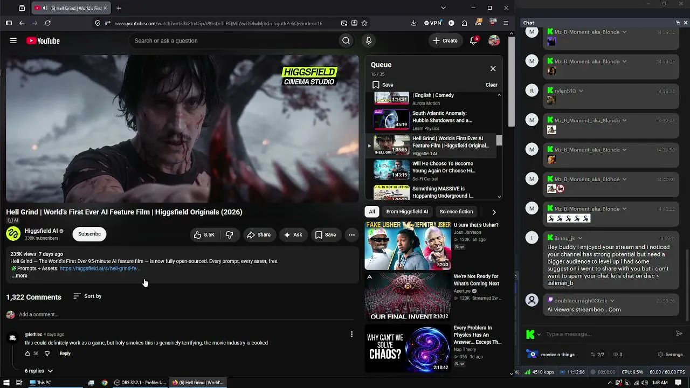Viewport: 690px width, 388px height.
Task: Close the Queue panel
Action: click(x=493, y=68)
